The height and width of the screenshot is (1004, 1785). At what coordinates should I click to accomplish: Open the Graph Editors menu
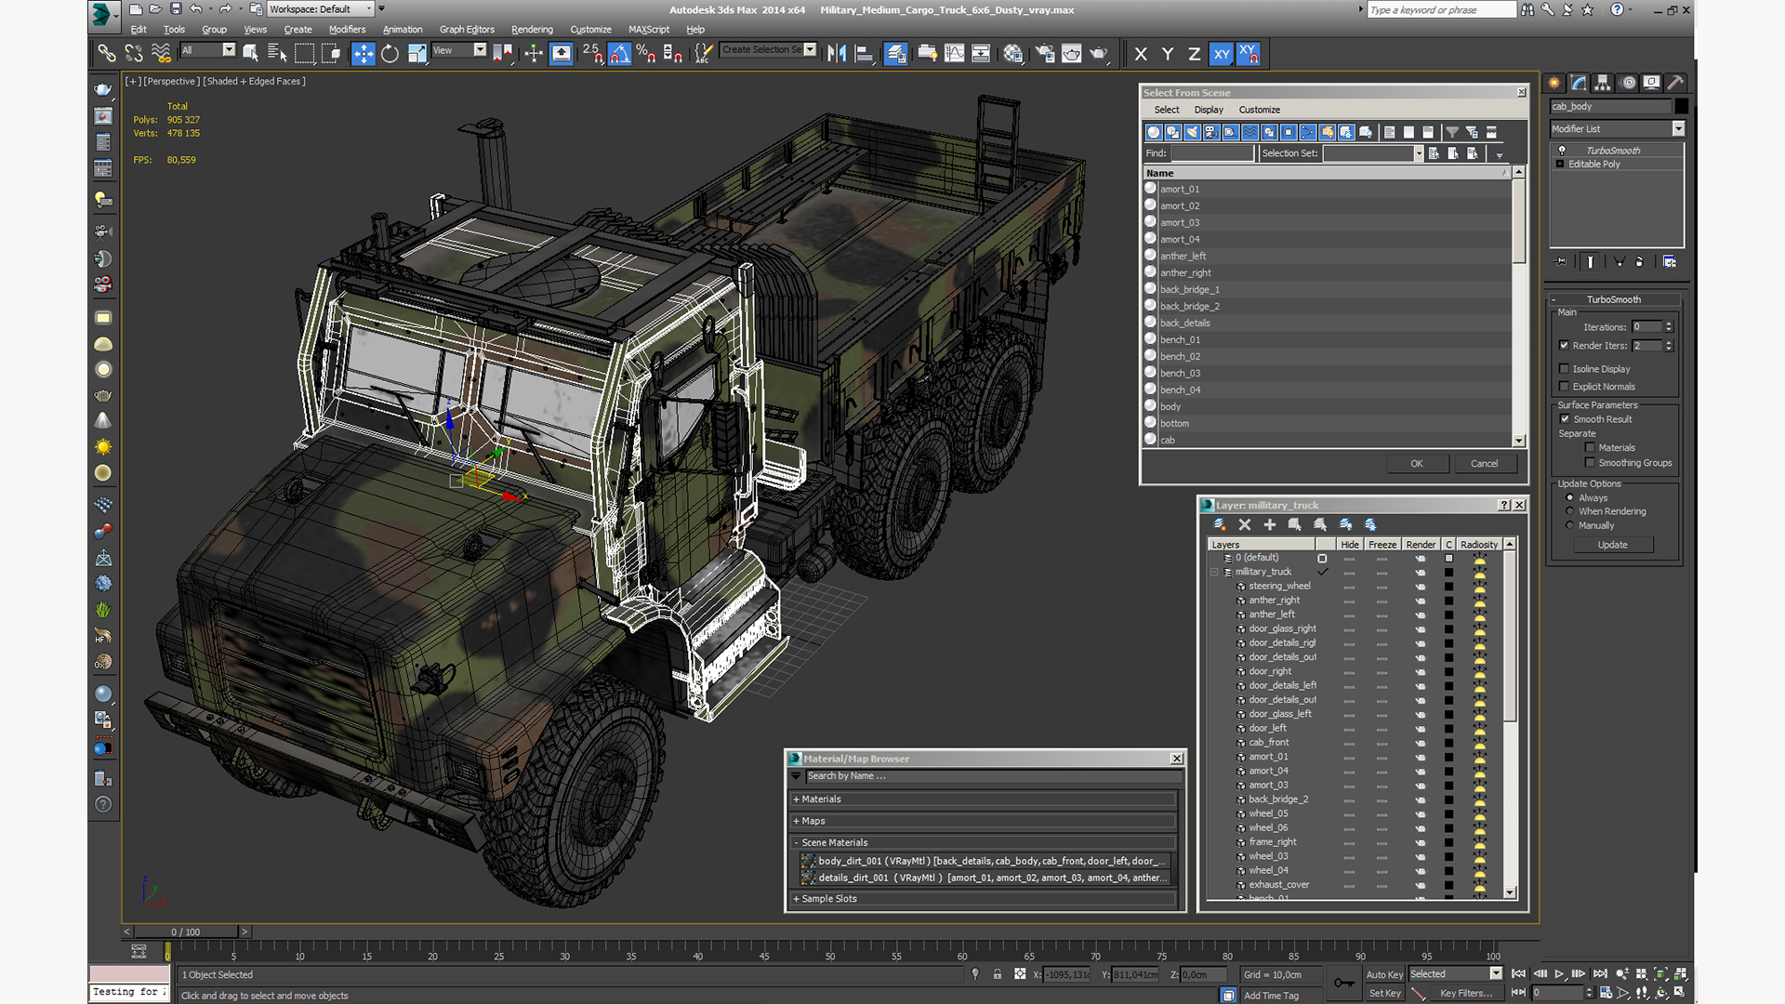[x=467, y=30]
